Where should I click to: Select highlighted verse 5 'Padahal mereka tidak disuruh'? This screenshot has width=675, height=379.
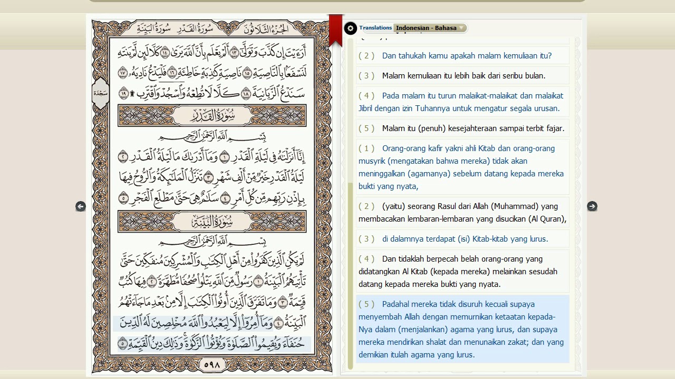point(462,330)
